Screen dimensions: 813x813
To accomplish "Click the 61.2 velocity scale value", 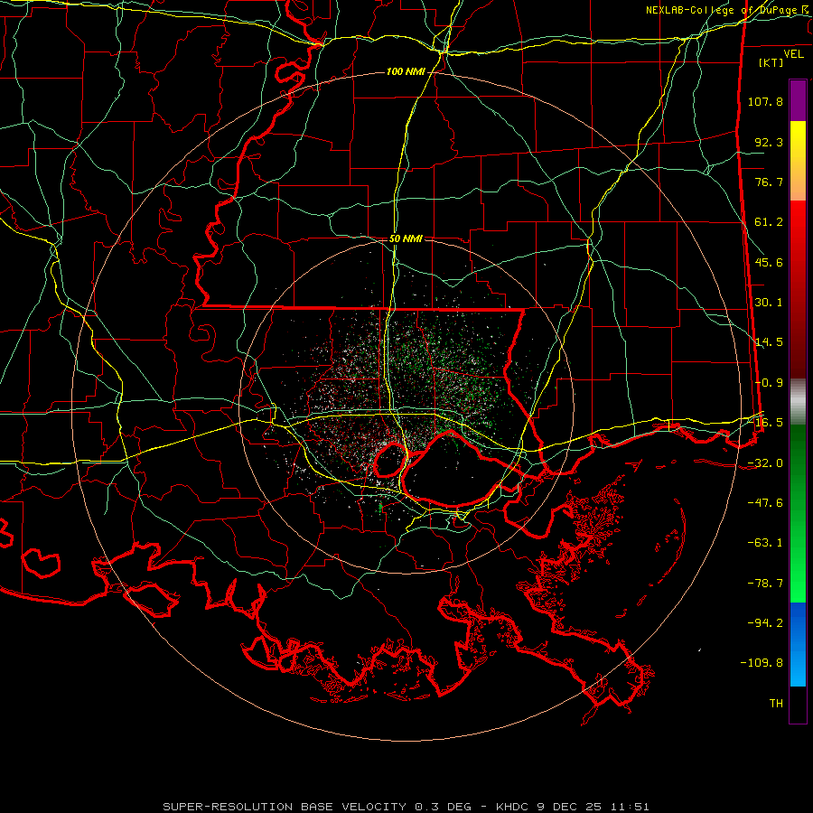I will point(769,222).
